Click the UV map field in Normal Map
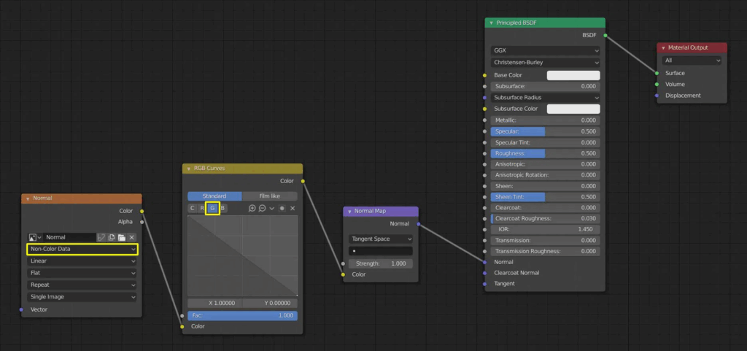 381,251
